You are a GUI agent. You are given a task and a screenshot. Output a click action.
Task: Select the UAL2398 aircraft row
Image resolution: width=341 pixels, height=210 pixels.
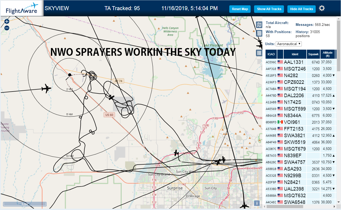(300, 189)
